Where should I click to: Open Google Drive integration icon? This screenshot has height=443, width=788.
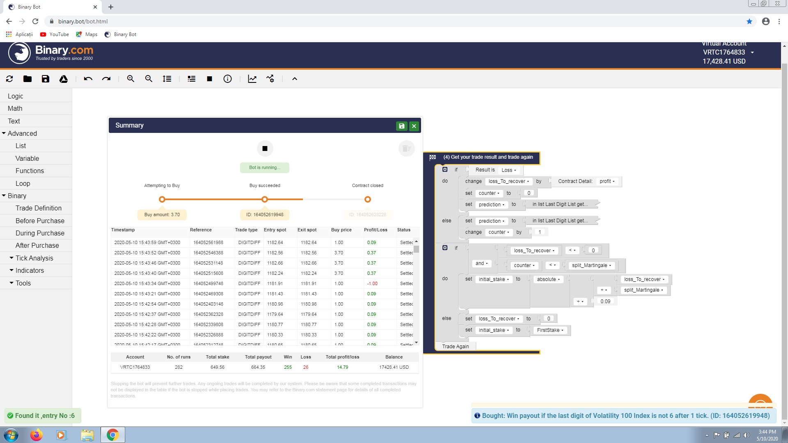click(x=64, y=79)
